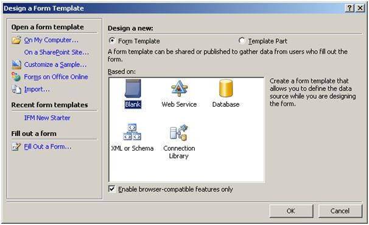
Task: Select the Template Part radio button
Action: [x=242, y=41]
